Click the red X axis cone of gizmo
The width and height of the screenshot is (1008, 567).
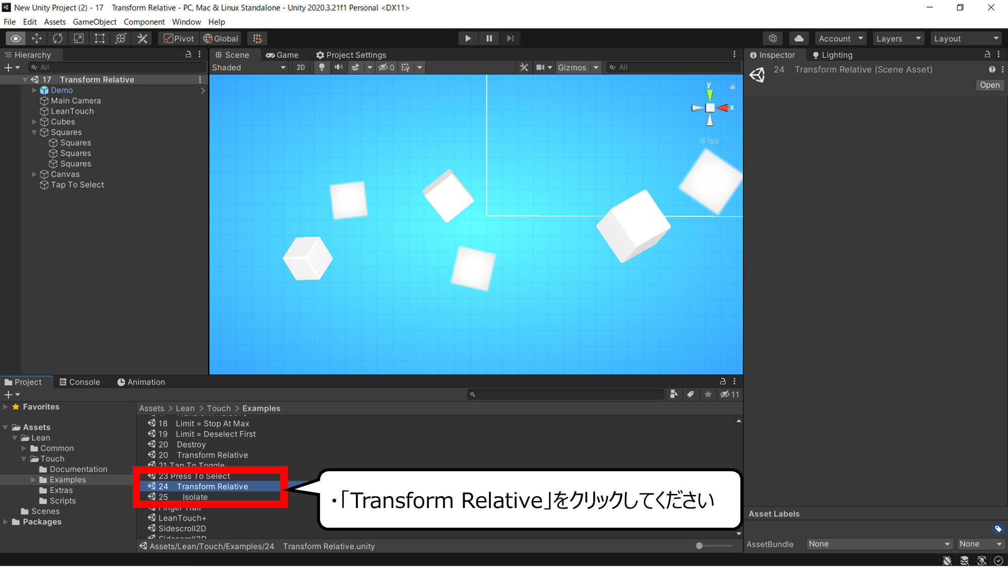coord(723,108)
